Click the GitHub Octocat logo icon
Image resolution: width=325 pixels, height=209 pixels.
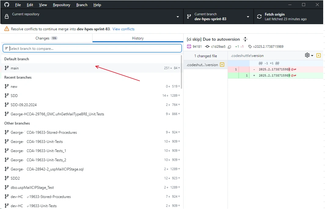click(x=7, y=5)
